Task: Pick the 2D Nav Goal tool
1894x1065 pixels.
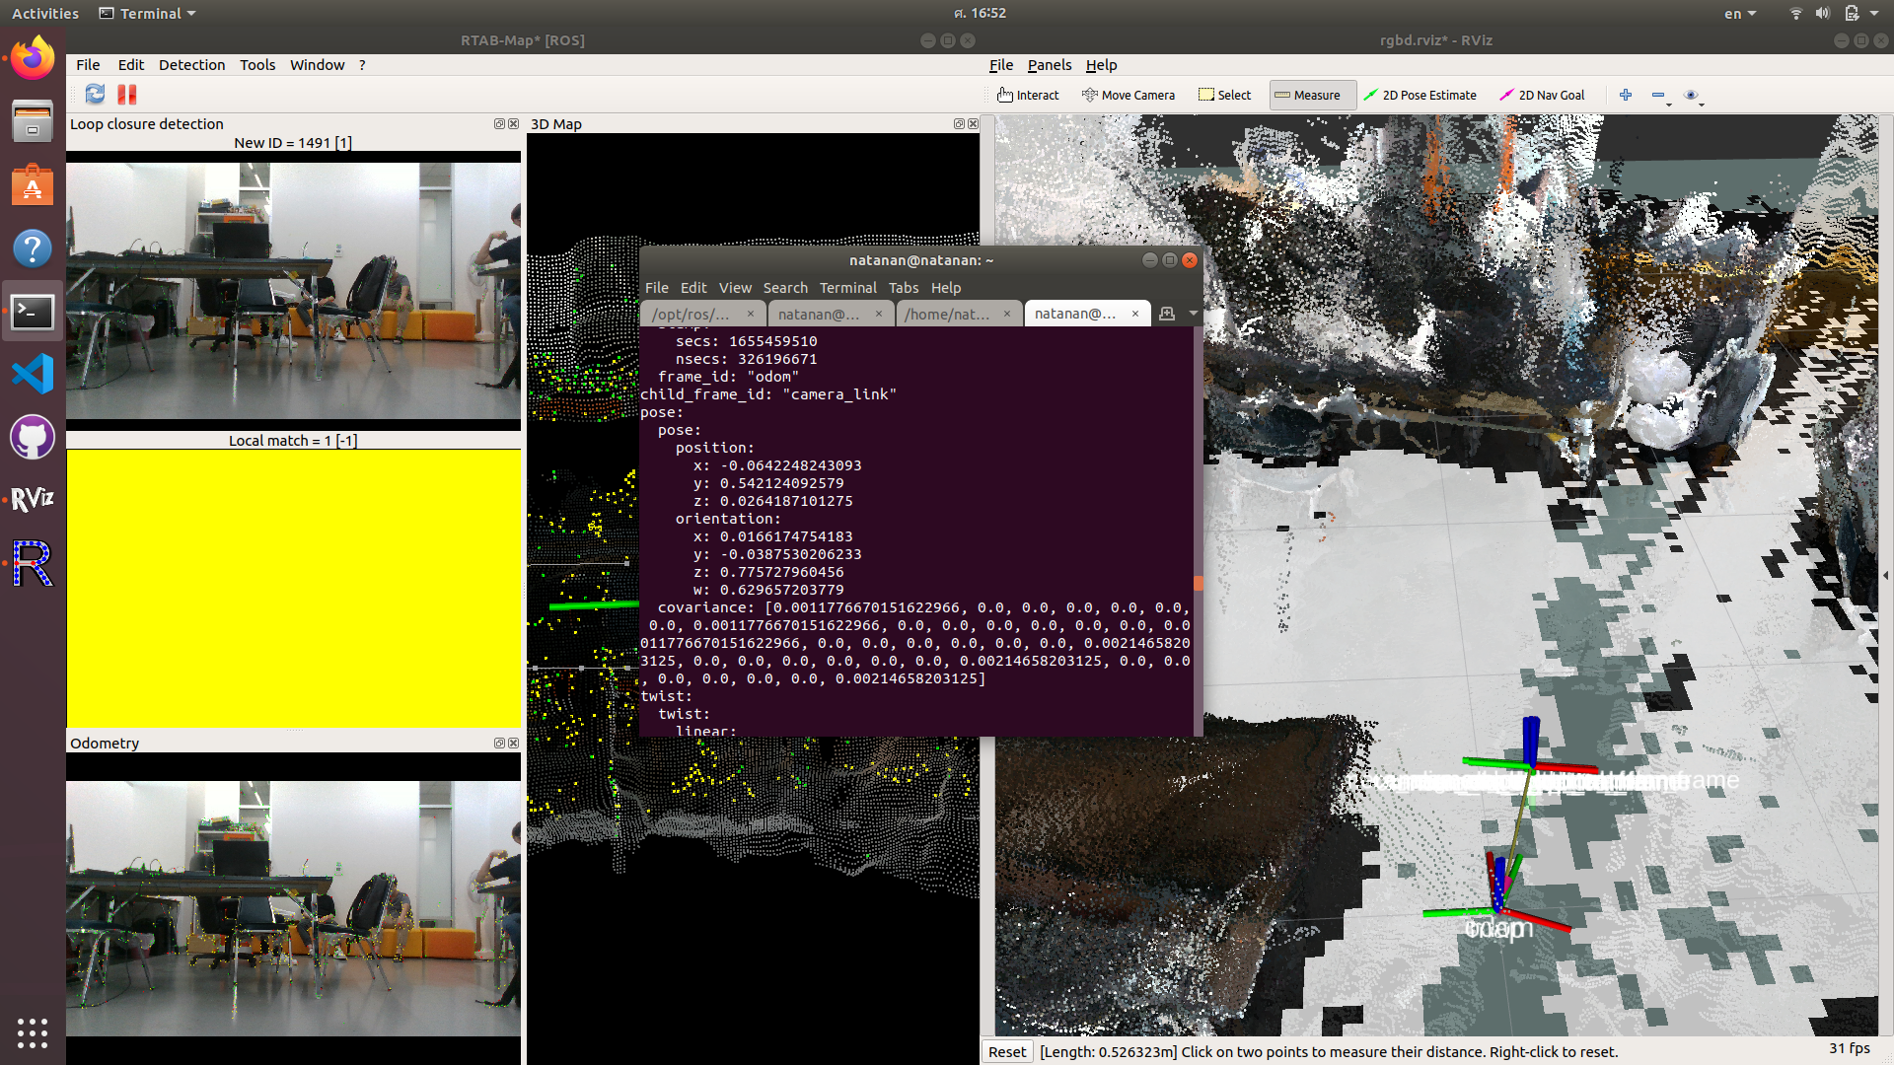Action: pyautogui.click(x=1542, y=95)
